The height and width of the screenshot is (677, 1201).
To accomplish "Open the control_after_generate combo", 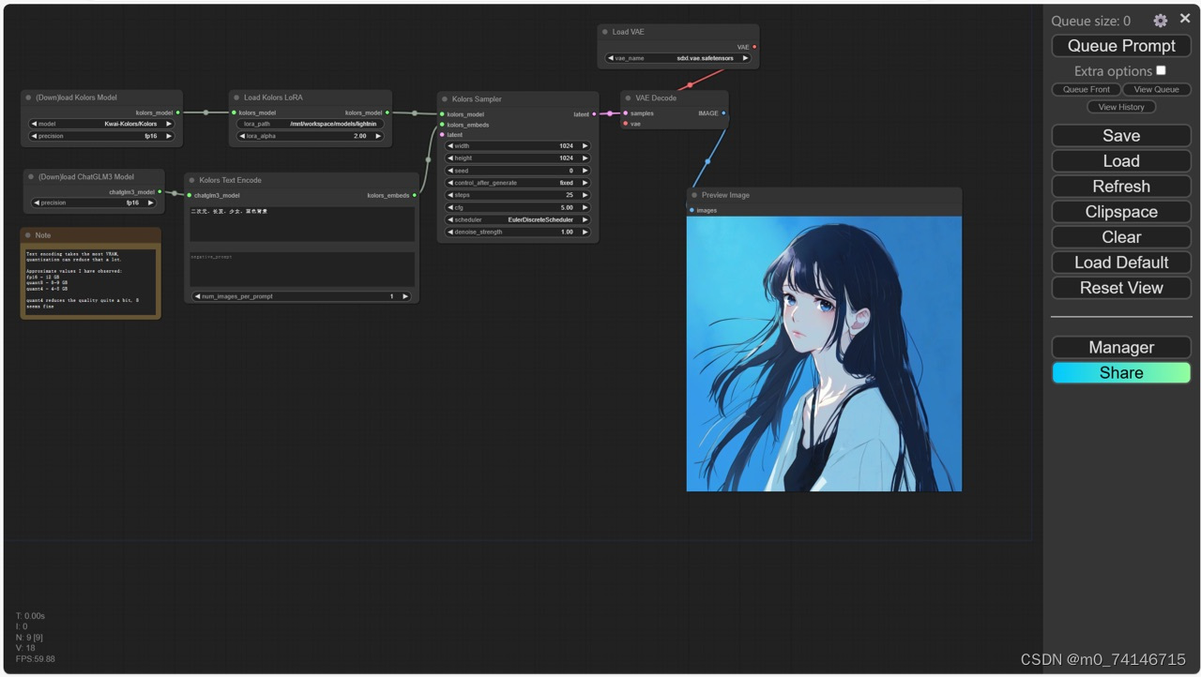I will (x=518, y=183).
